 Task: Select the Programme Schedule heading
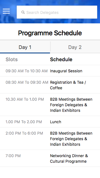[50, 33]
